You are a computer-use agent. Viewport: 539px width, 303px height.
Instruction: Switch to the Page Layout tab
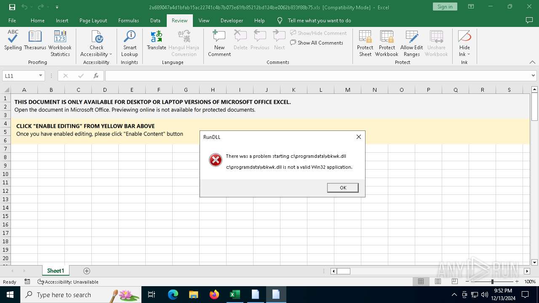[x=93, y=20]
